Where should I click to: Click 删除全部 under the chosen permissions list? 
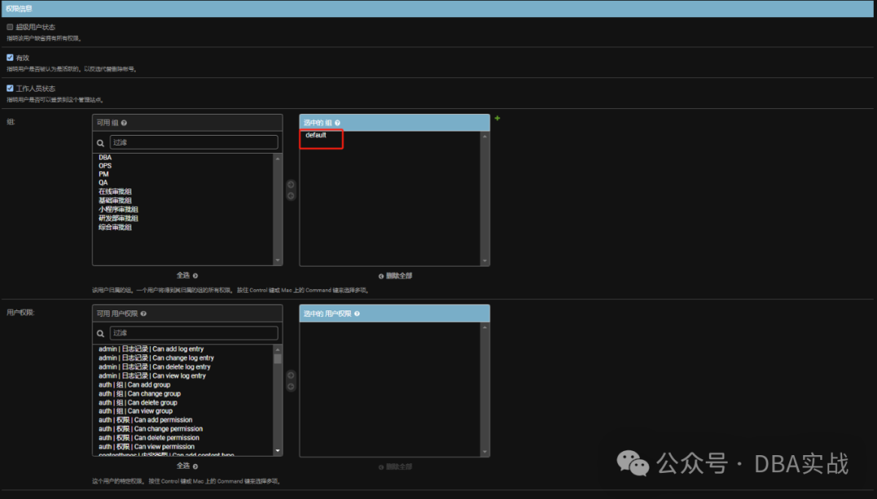[x=395, y=466]
